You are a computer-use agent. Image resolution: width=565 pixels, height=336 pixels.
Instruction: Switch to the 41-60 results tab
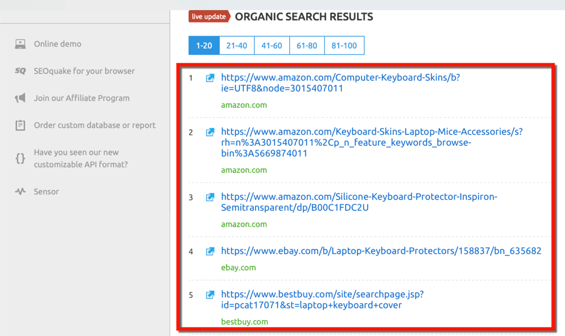pyautogui.click(x=272, y=45)
